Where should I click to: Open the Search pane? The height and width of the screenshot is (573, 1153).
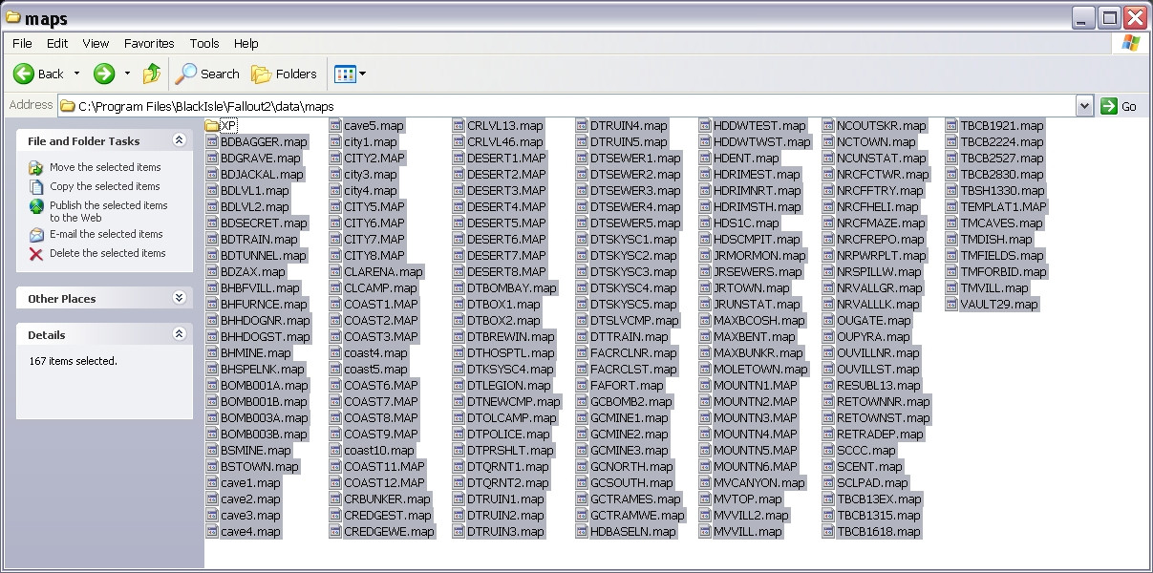coord(207,74)
